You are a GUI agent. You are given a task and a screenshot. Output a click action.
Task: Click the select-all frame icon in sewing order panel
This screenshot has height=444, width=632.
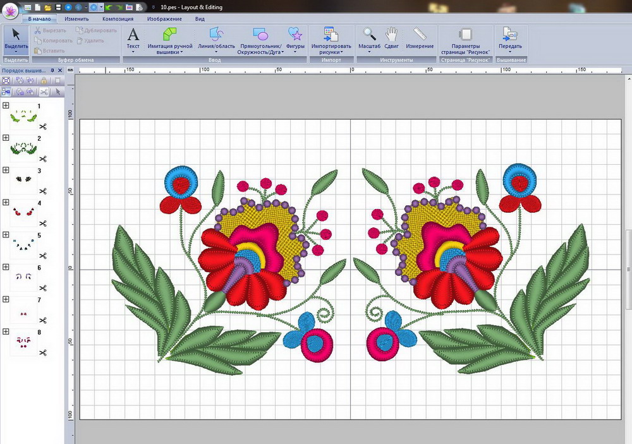pyautogui.click(x=6, y=81)
